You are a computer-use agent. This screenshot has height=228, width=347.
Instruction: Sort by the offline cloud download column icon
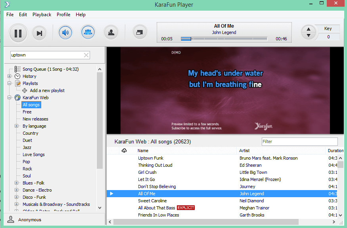coord(124,151)
